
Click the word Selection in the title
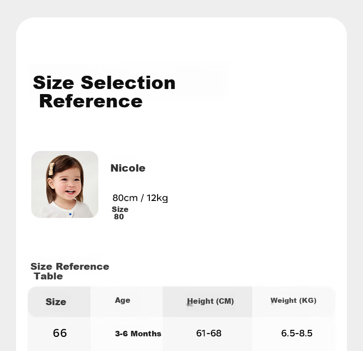pyautogui.click(x=128, y=83)
